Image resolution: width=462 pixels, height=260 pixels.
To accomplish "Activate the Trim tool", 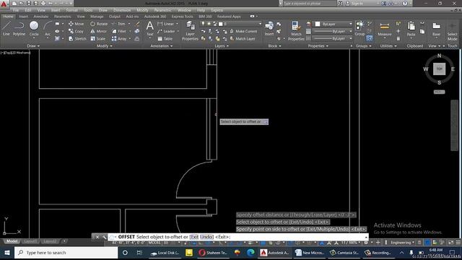I will click(x=118, y=24).
